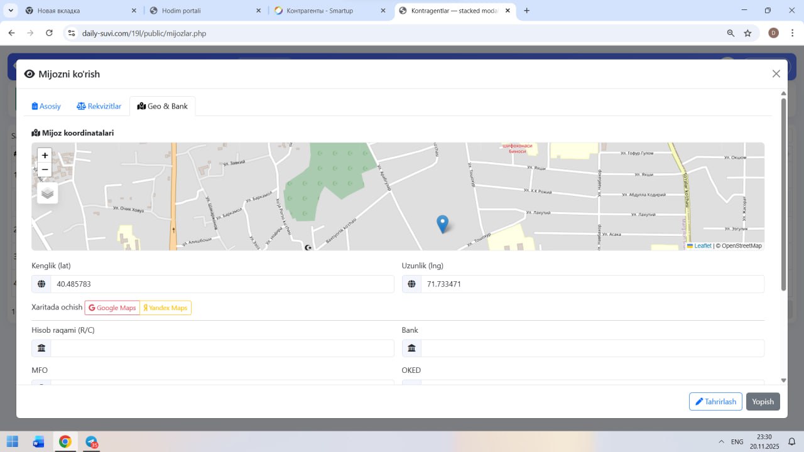This screenshot has height=452, width=804.
Task: Open Chrome from the taskbar
Action: pos(65,441)
